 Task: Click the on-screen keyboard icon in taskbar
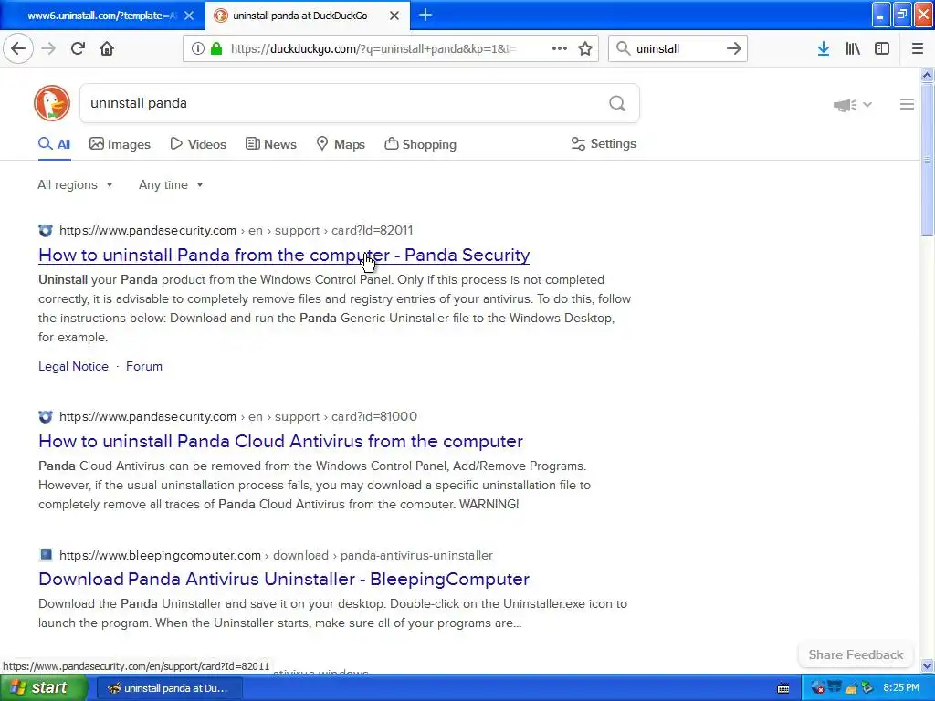(783, 688)
